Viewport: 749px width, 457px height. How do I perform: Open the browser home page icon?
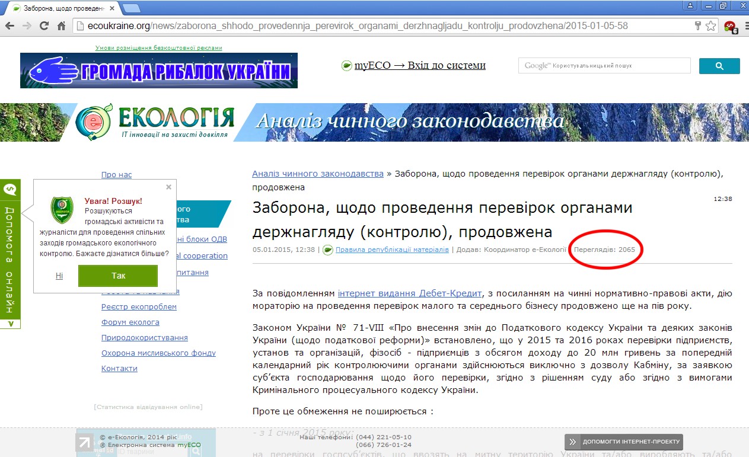coord(61,26)
